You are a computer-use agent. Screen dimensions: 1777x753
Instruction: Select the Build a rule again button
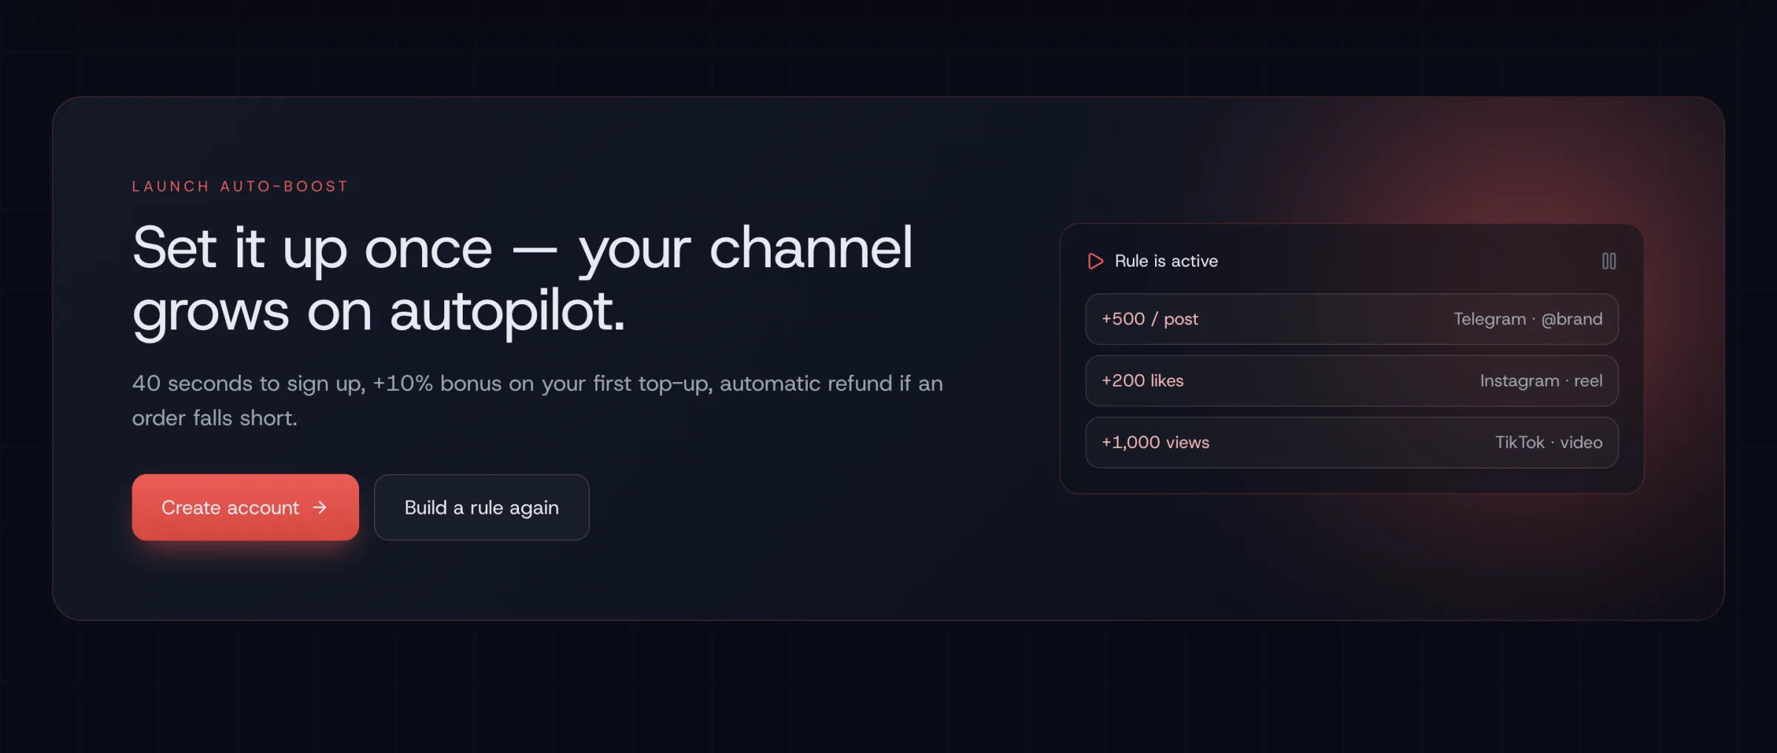coord(481,507)
